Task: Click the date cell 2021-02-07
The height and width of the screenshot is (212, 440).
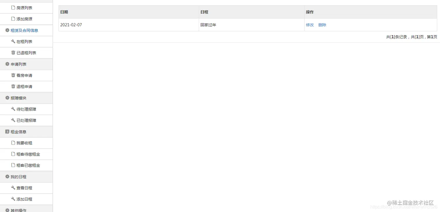Action: (129, 25)
